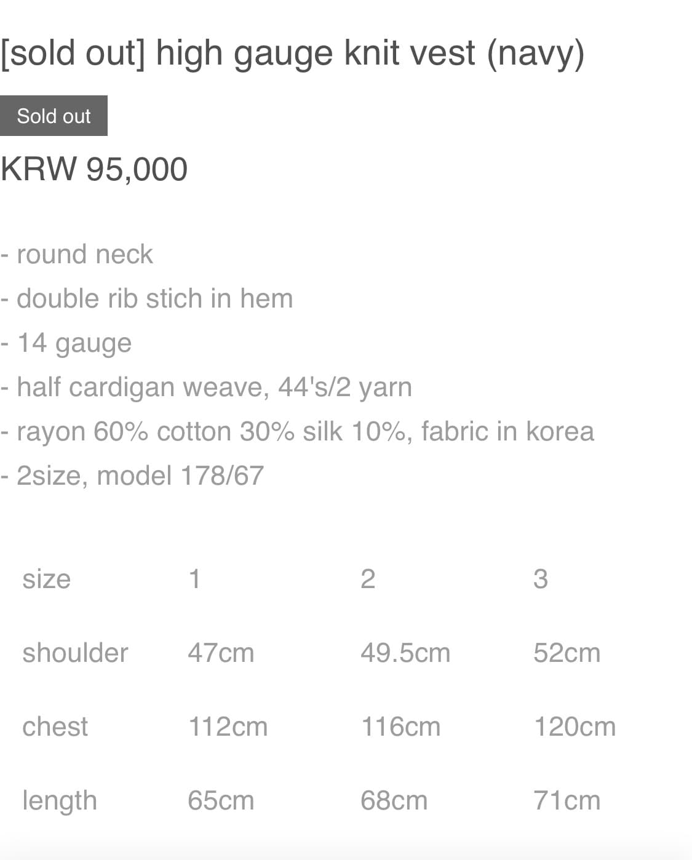Click the 49.5cm shoulder value

point(405,653)
